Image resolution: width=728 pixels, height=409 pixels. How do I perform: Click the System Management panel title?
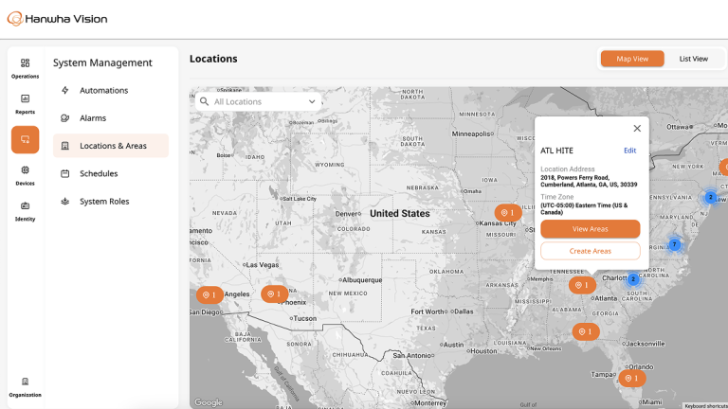pos(102,62)
